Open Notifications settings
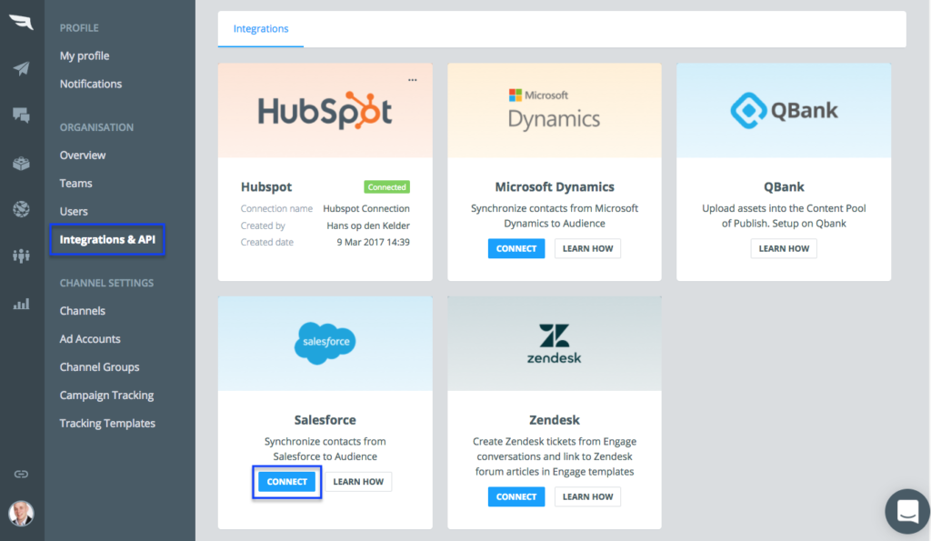 91,84
